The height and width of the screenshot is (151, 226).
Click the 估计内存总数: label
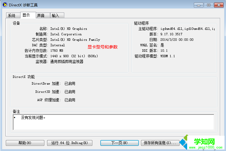pos(36,51)
